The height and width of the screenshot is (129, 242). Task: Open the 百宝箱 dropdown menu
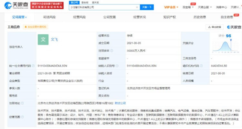188,7
